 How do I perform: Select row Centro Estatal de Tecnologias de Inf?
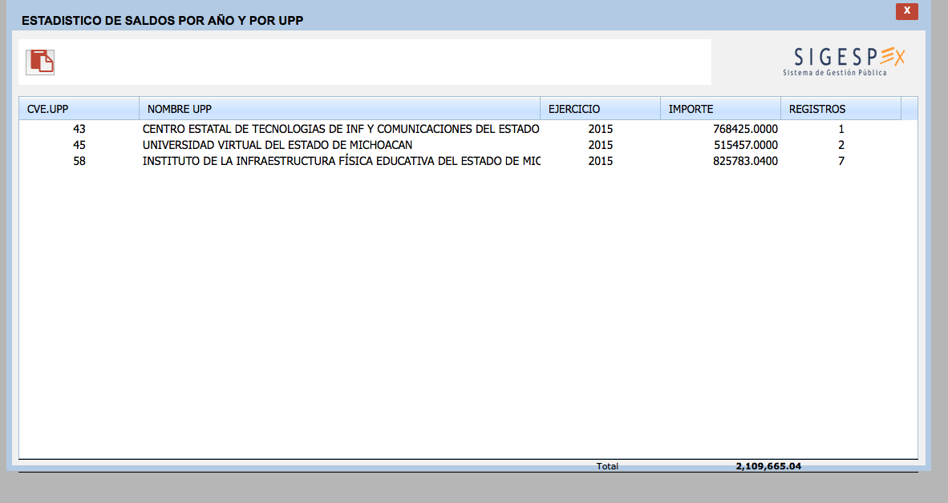[468, 129]
